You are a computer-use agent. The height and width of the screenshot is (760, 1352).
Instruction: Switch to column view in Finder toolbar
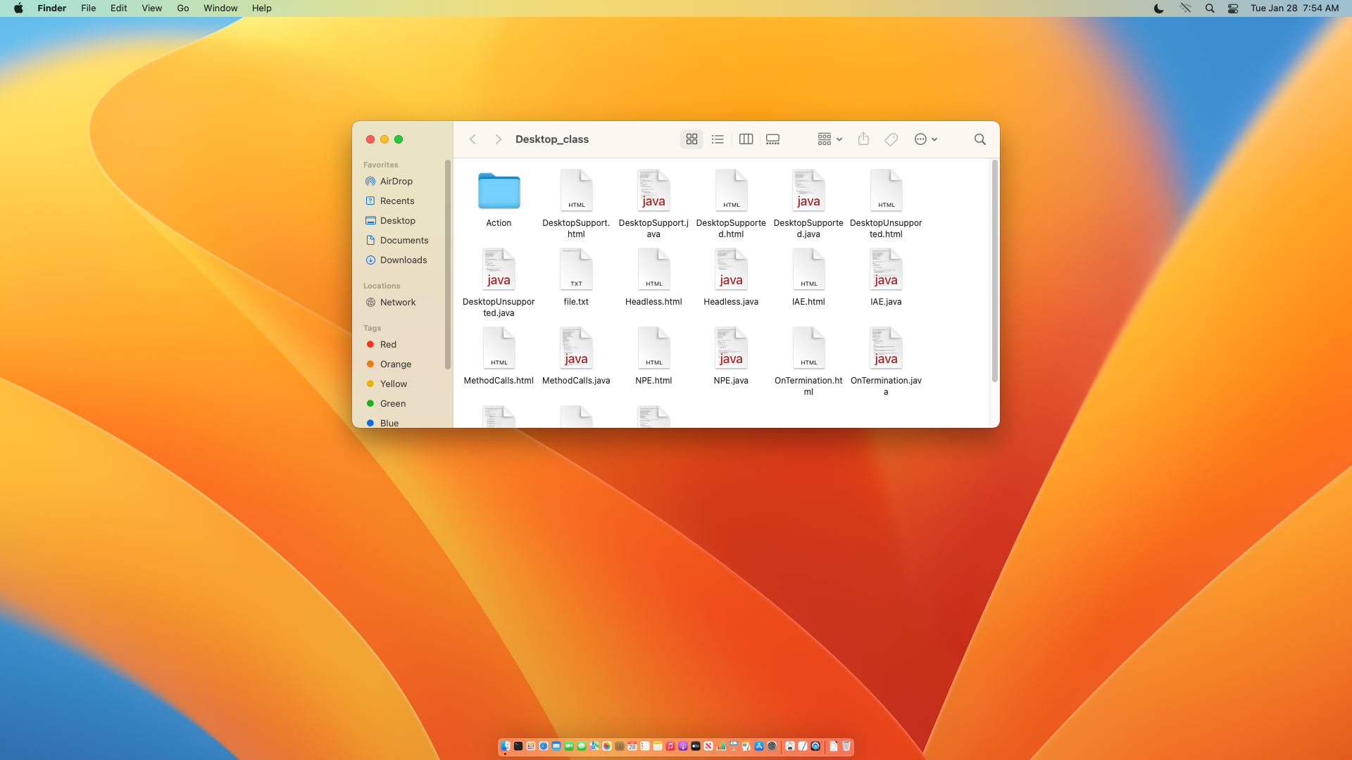[x=746, y=139]
